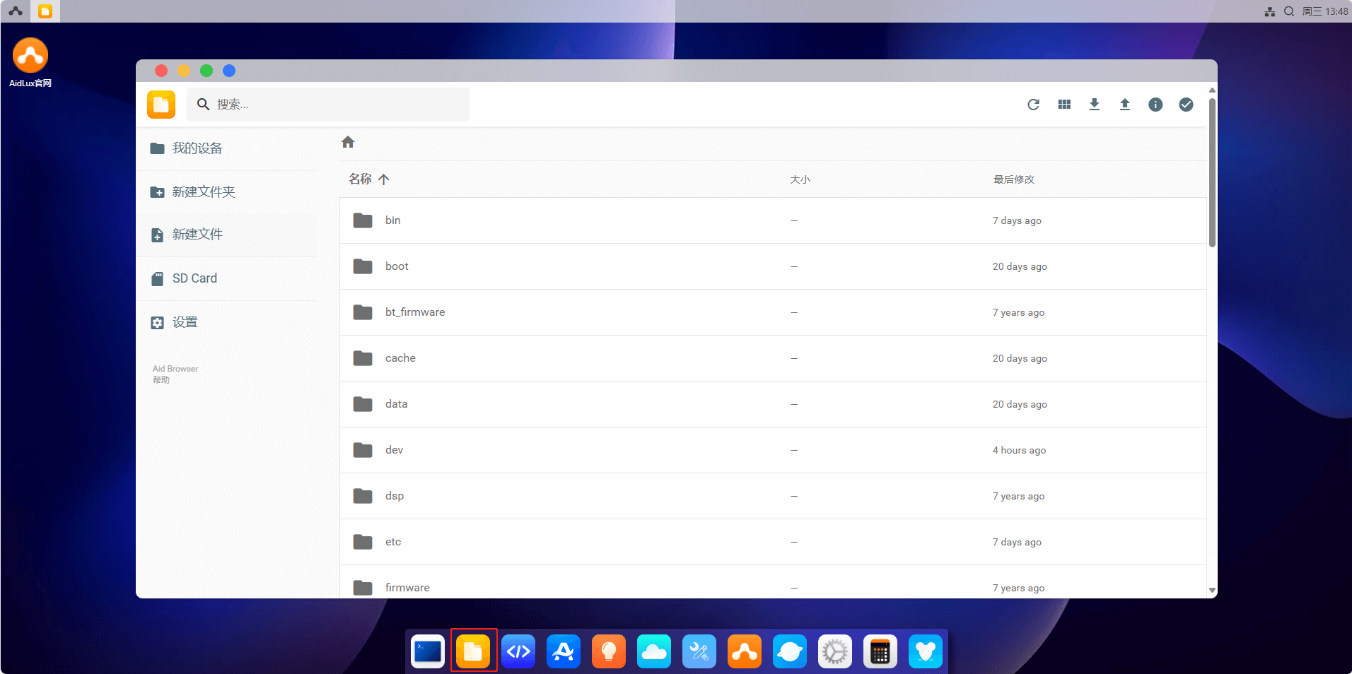This screenshot has width=1352, height=674.
Task: Sort by size column header
Action: [800, 179]
